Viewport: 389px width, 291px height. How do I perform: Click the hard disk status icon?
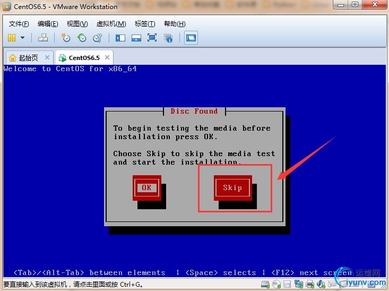(265, 284)
